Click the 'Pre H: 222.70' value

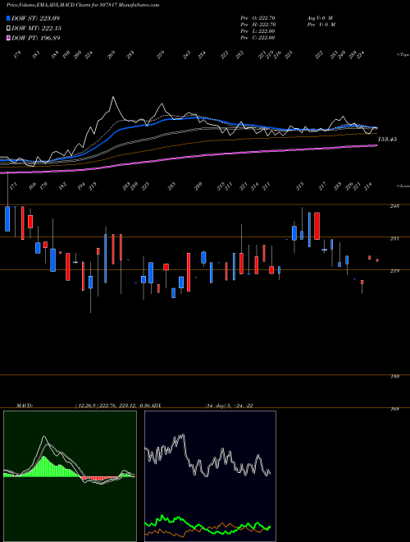coord(257,25)
